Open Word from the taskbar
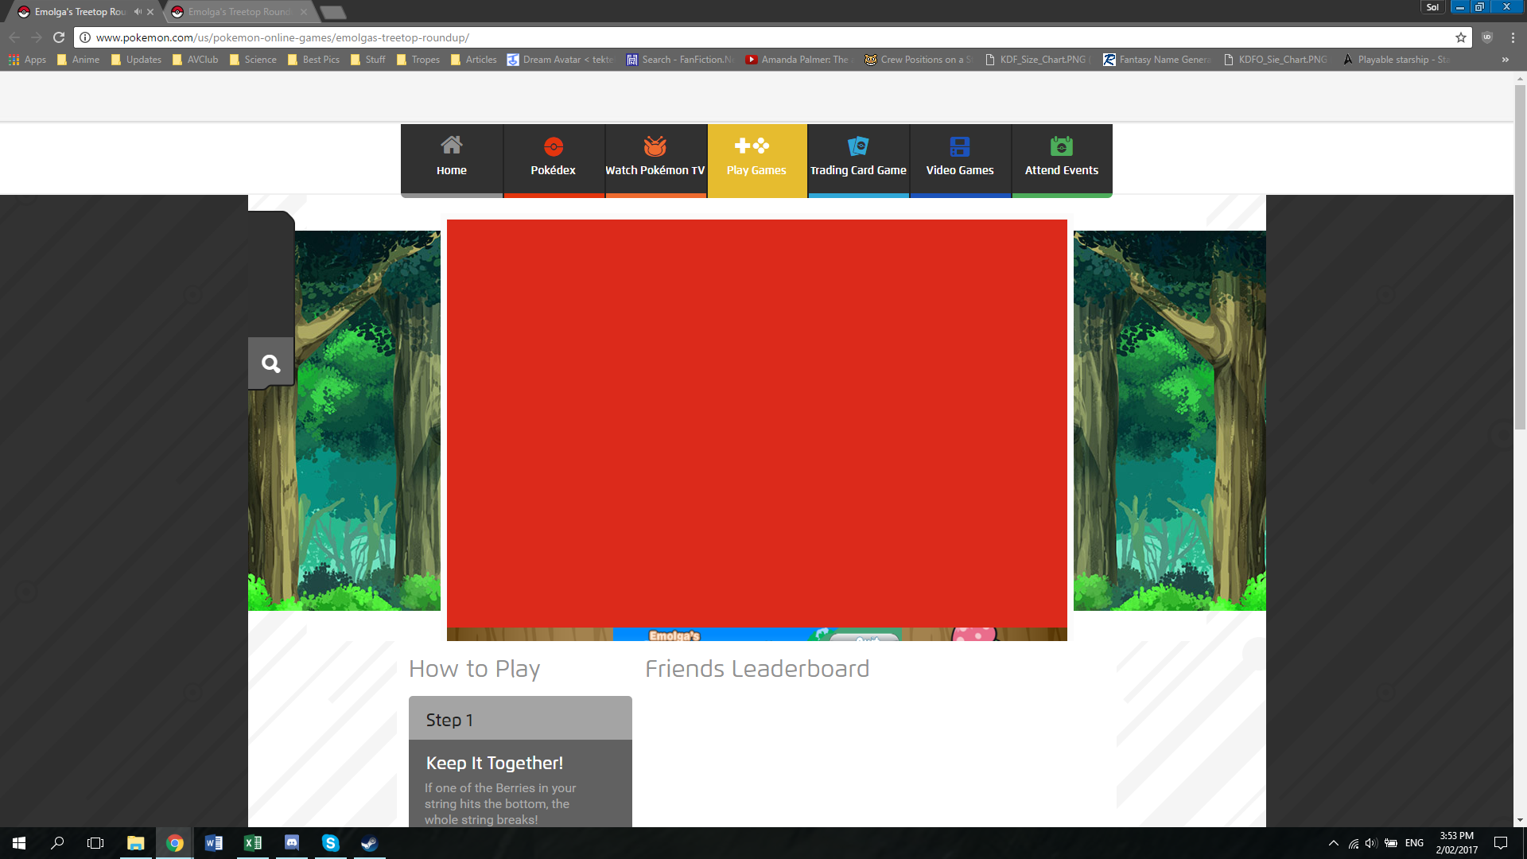Image resolution: width=1527 pixels, height=859 pixels. (x=213, y=843)
